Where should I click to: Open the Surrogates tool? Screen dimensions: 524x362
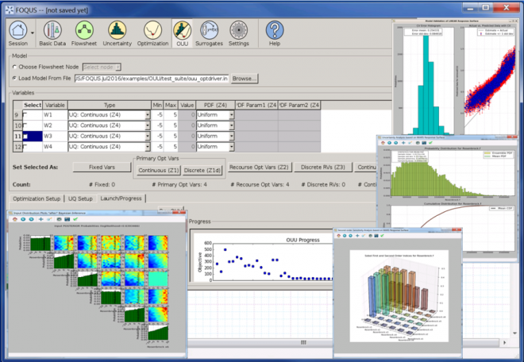click(209, 33)
